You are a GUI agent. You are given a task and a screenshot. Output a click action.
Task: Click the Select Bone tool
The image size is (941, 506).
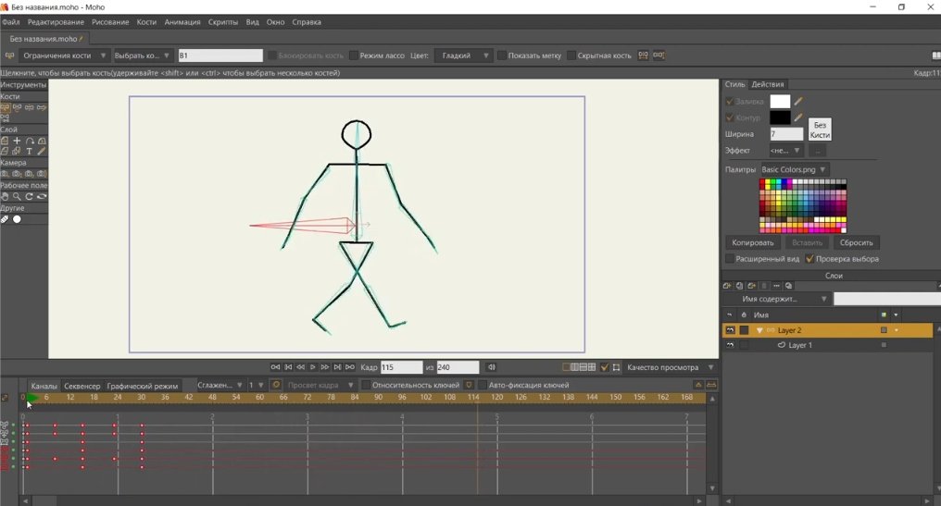(6, 107)
